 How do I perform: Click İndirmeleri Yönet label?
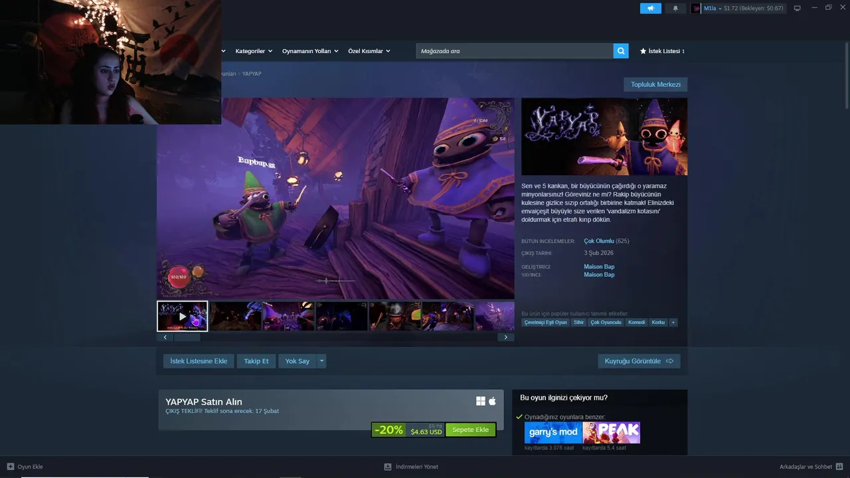[x=416, y=467]
